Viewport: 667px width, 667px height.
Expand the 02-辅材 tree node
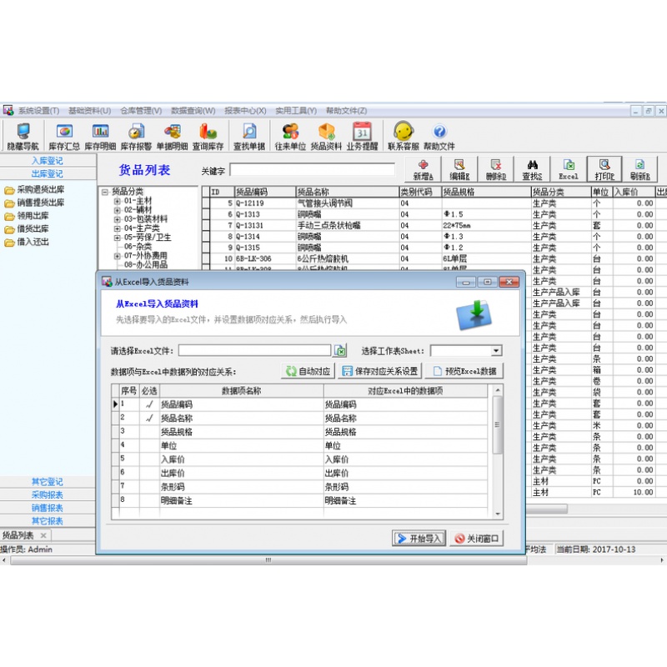coord(117,210)
